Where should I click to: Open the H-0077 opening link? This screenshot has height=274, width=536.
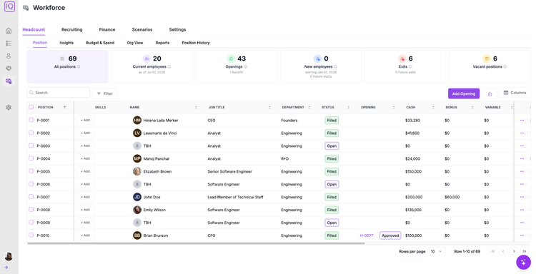pos(367,235)
